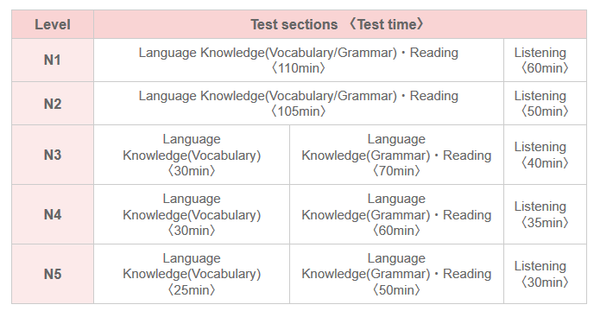
Task: Click the N4 Grammar Reading 60min cell
Action: click(396, 214)
